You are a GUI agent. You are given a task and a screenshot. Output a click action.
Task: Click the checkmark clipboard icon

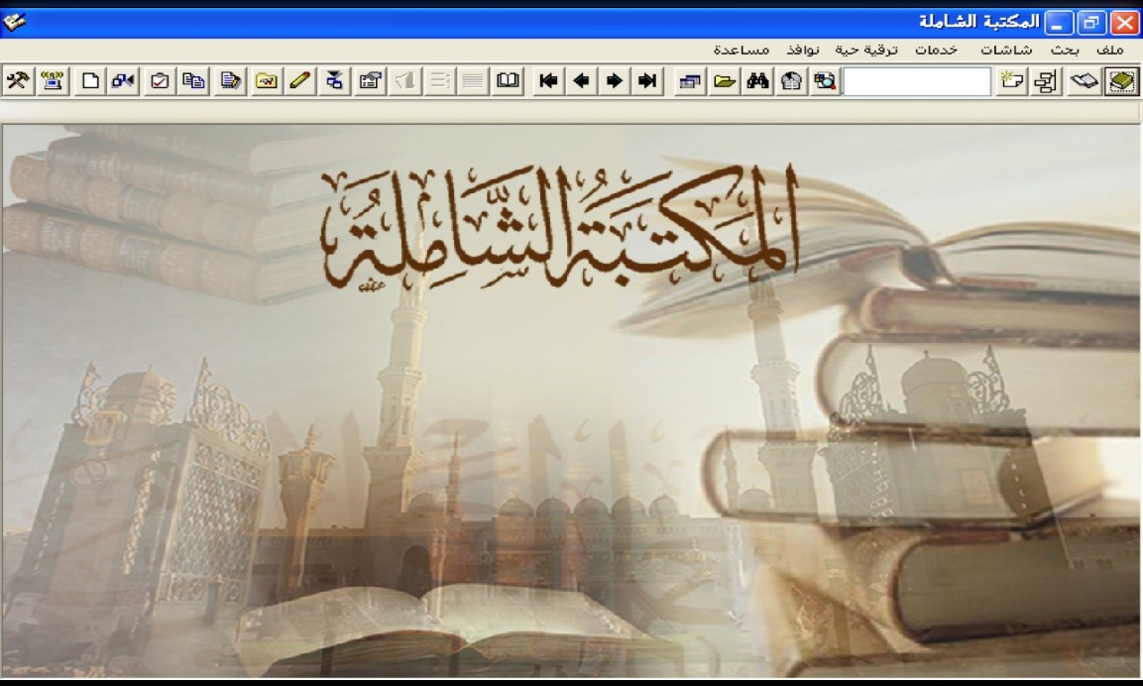[160, 81]
